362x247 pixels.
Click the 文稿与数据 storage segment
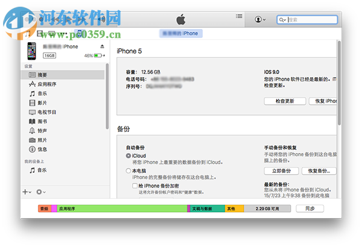(x=208, y=208)
